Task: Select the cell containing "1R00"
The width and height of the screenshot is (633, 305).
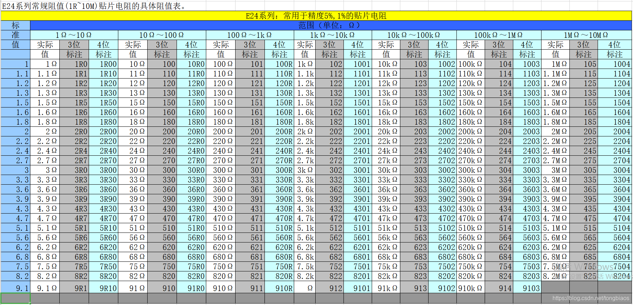Action: pos(103,64)
